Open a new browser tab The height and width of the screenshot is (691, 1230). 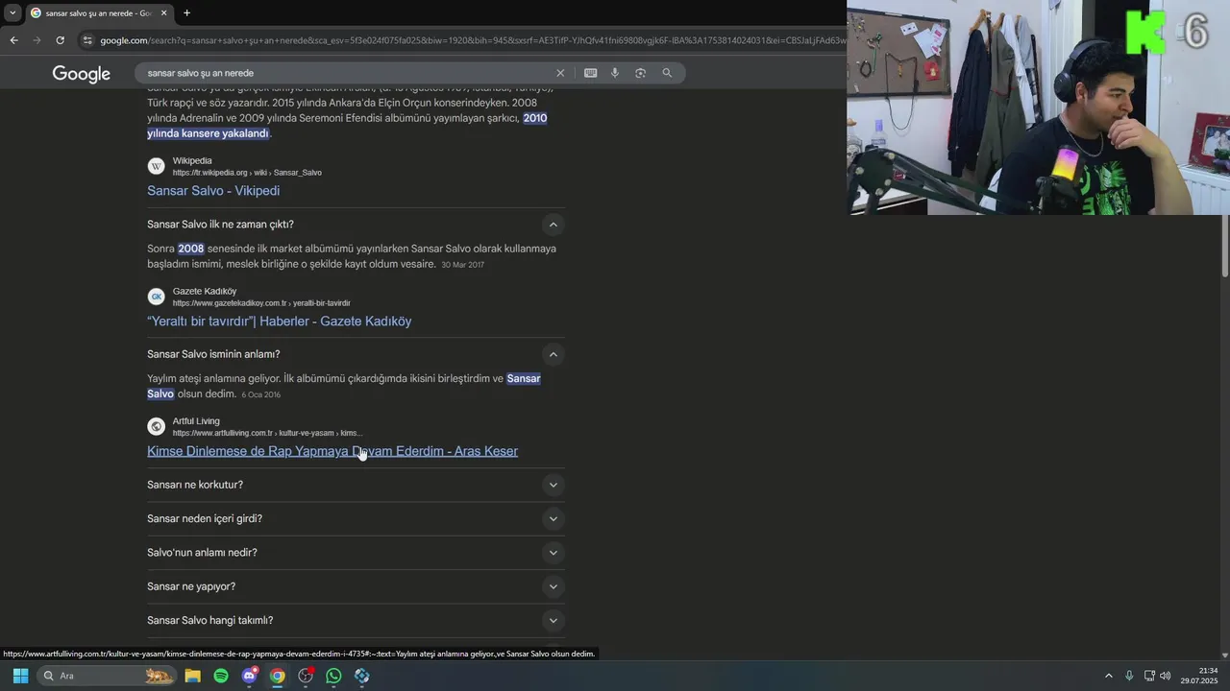186,12
